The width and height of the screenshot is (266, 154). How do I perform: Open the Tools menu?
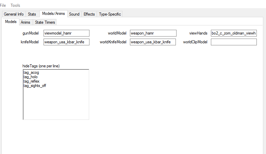click(15, 5)
